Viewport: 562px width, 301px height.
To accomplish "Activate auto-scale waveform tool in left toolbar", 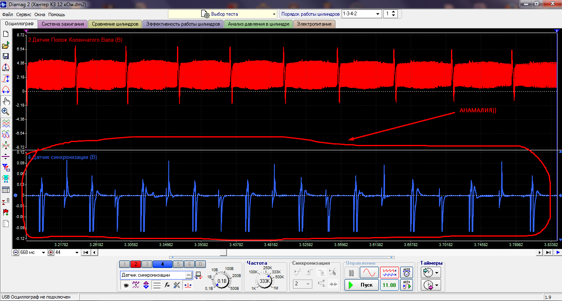I will (6, 67).
